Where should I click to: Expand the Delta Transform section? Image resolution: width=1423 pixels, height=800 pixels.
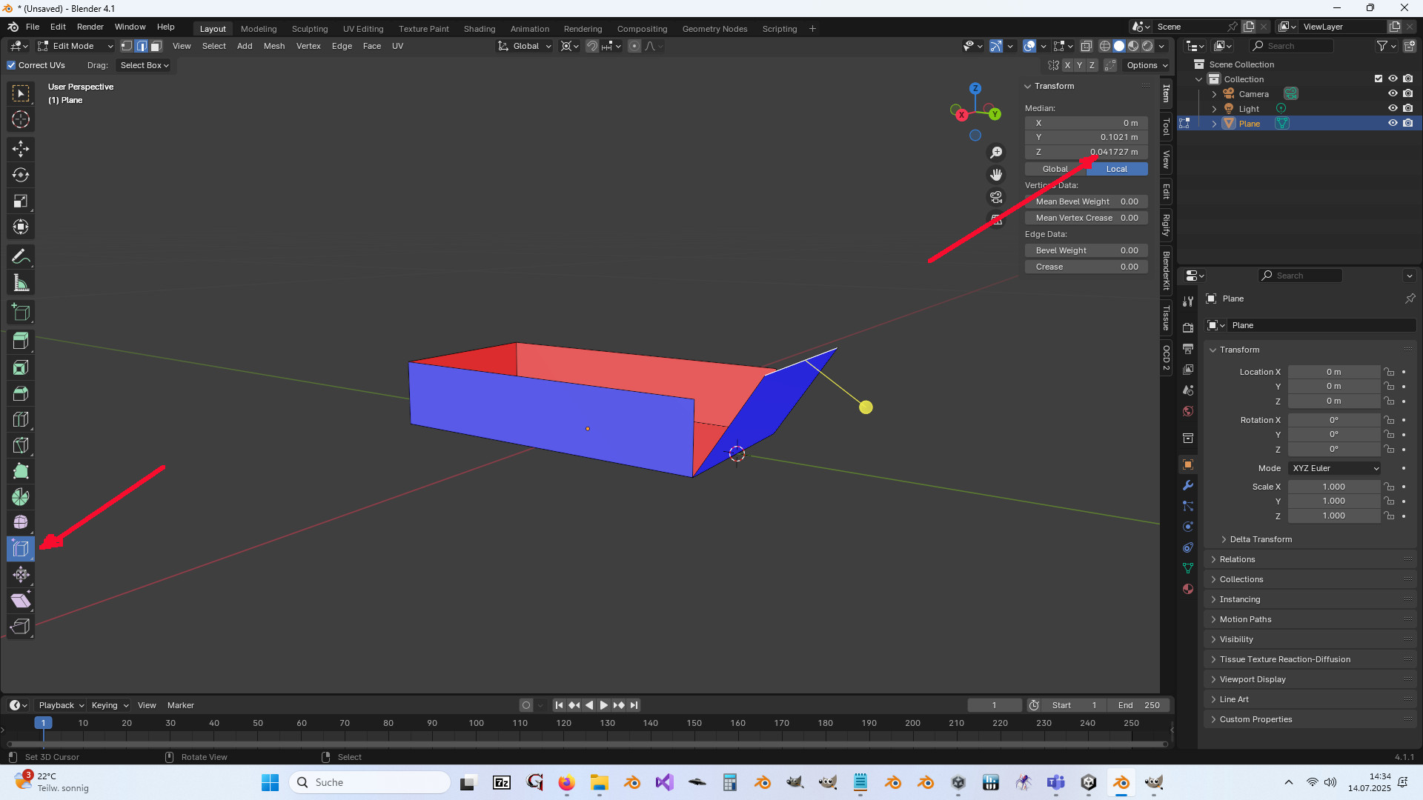coord(1260,539)
